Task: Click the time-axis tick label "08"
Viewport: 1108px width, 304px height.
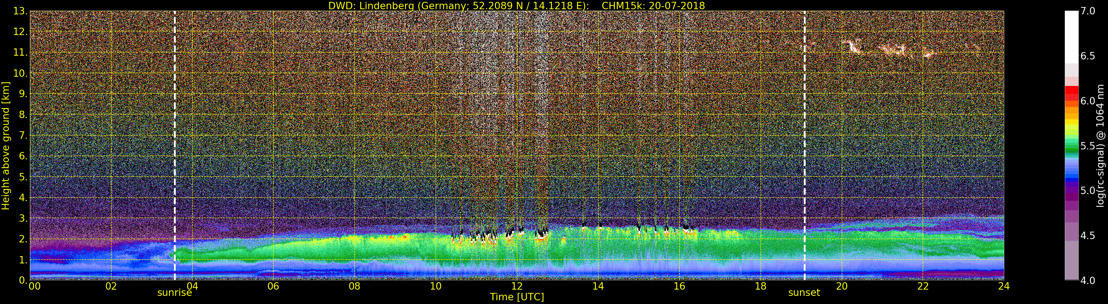Action: point(354,286)
